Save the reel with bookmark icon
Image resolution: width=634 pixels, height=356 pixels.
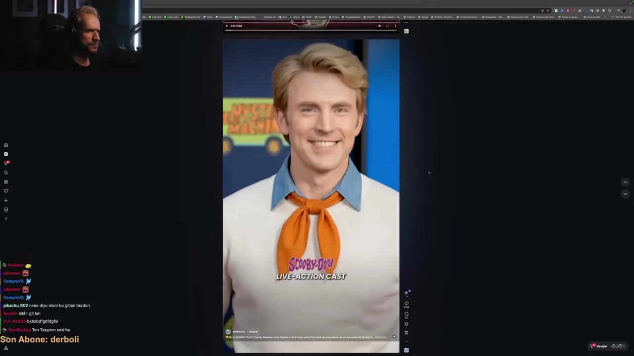pyautogui.click(x=406, y=333)
